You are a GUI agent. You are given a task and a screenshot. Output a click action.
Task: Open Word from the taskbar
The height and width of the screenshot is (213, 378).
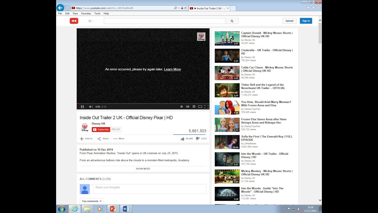[126, 209]
